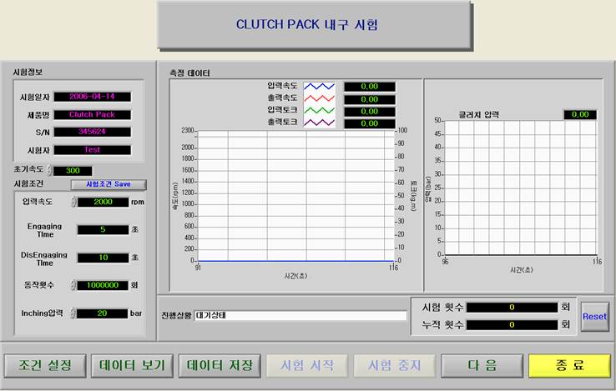
Task: Click pressure axis maximum 50 label
Action: point(437,121)
